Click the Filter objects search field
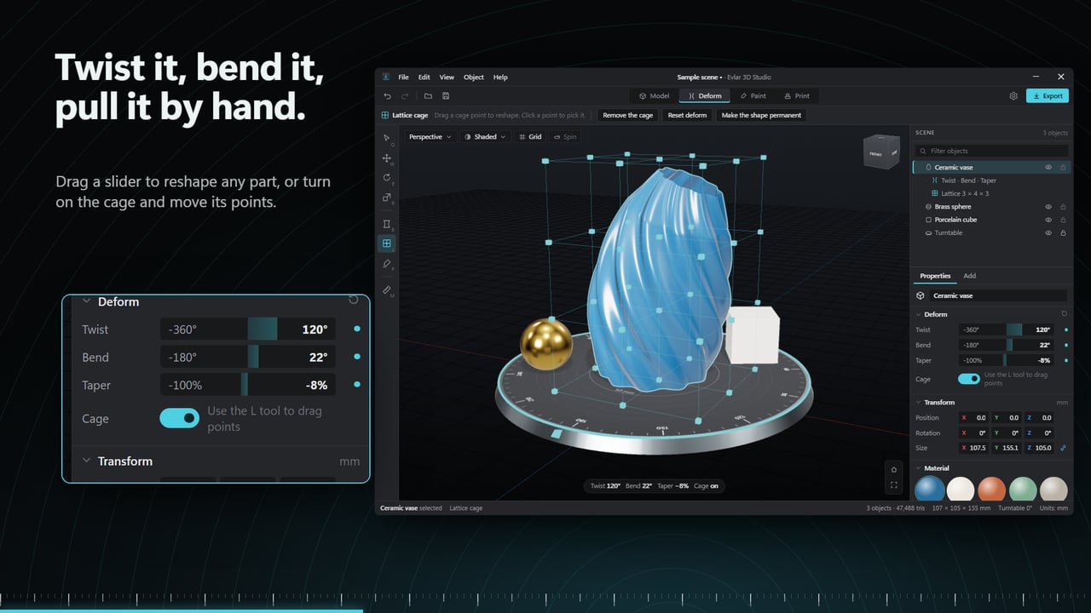Screen dimensions: 1091x613 991,151
